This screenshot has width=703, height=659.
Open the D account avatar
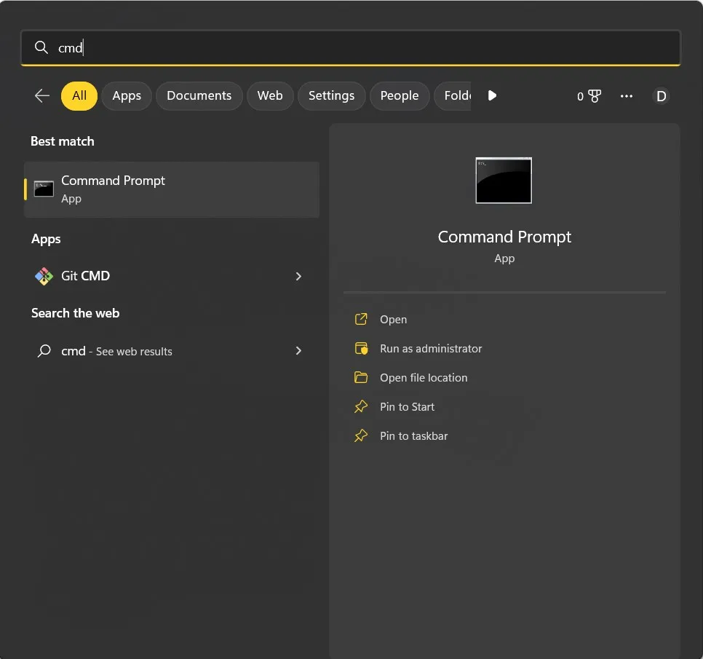661,96
